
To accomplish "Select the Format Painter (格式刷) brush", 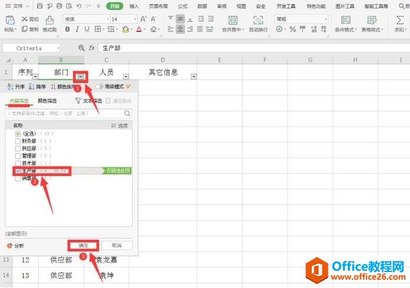I will tap(50, 20).
